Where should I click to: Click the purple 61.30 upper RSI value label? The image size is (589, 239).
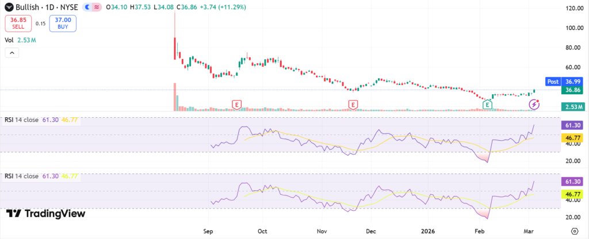click(x=572, y=125)
